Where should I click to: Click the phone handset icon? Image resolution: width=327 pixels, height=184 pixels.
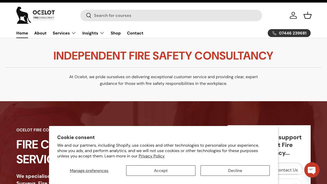[274, 33]
